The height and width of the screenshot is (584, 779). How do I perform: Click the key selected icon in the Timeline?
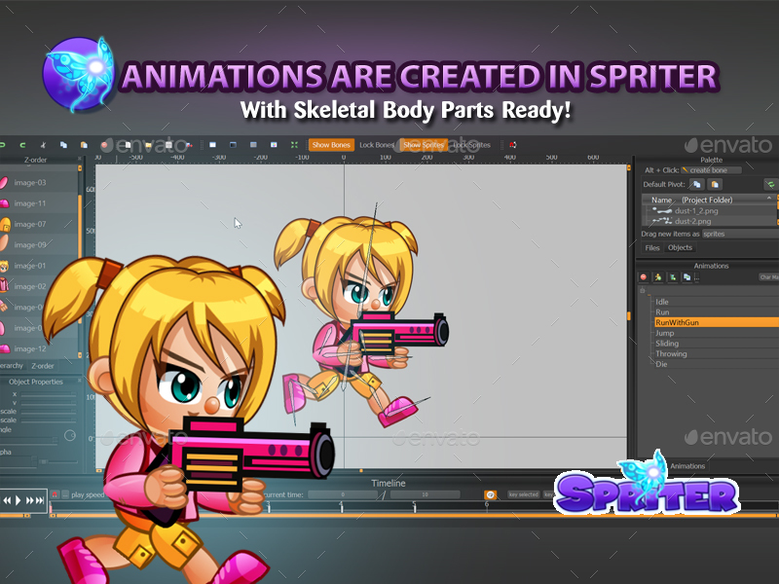coord(491,494)
